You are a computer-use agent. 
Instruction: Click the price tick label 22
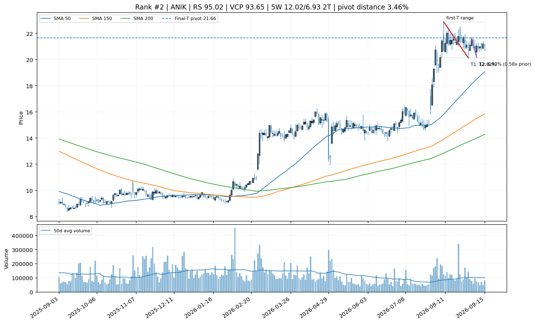pyautogui.click(x=29, y=34)
